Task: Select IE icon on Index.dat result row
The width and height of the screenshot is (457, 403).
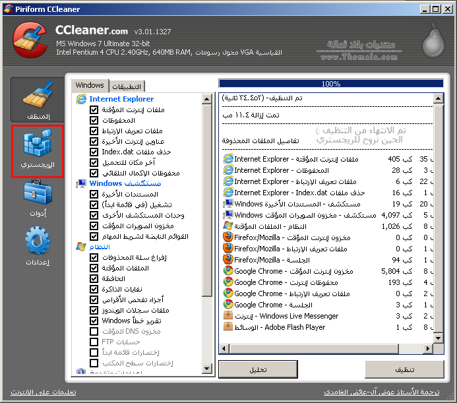Action: tap(228, 193)
